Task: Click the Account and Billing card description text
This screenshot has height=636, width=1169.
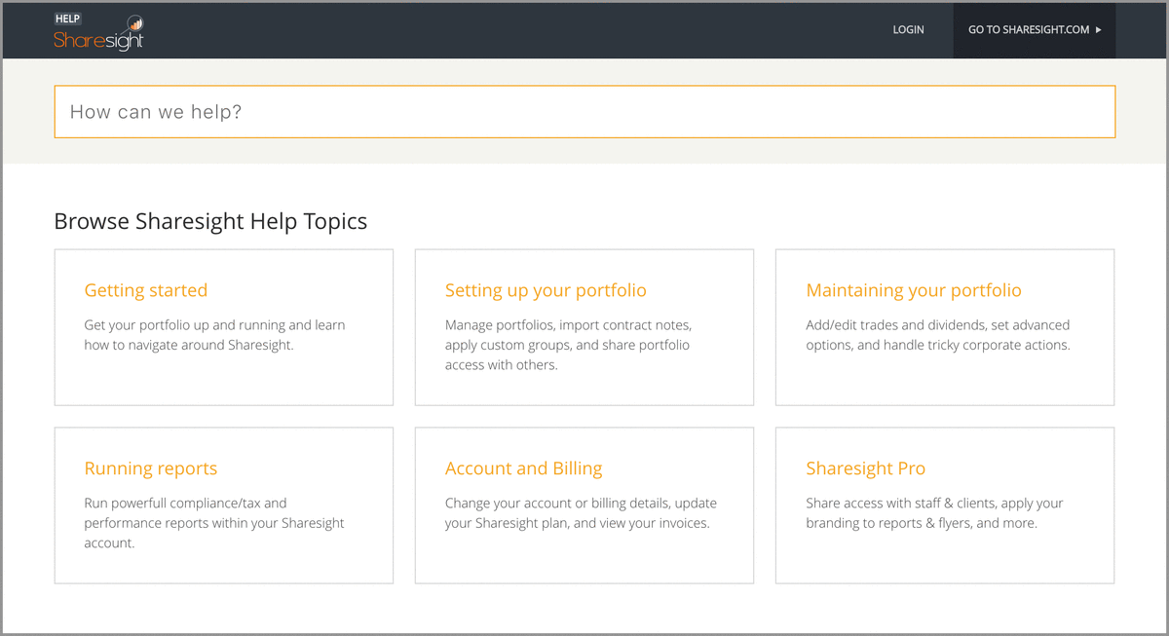Action: 582,512
